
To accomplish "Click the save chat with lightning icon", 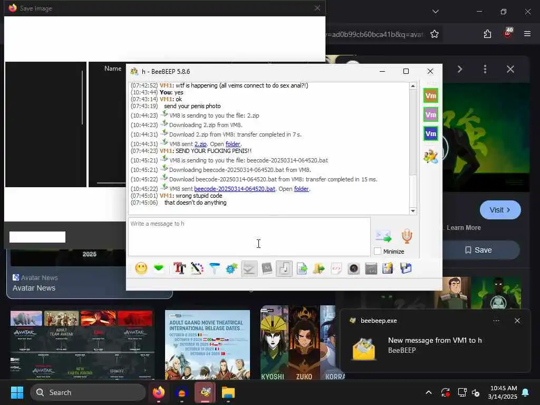I will tap(388, 268).
